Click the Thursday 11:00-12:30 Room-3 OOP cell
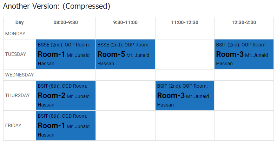The image size is (277, 147). (x=185, y=96)
